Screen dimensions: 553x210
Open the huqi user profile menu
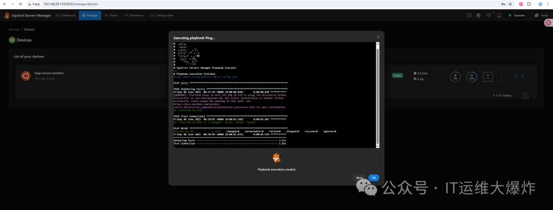click(x=541, y=15)
